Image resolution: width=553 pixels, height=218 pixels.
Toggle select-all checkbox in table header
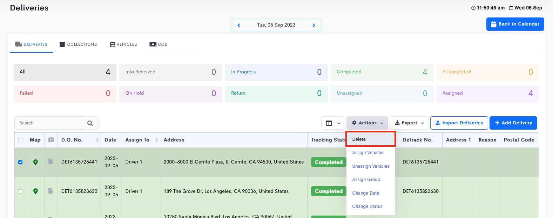tap(20, 140)
